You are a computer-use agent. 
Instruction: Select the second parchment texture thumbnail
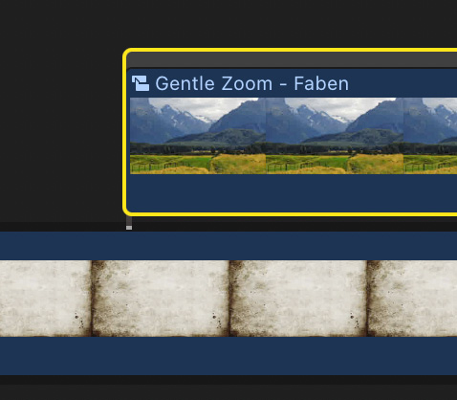[161, 299]
